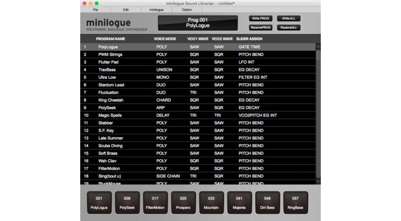
Task: Open the minilogue menu
Action: click(156, 10)
